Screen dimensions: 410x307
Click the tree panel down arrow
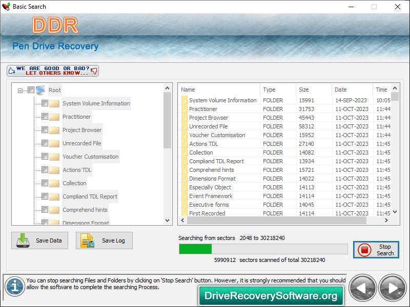(x=168, y=221)
